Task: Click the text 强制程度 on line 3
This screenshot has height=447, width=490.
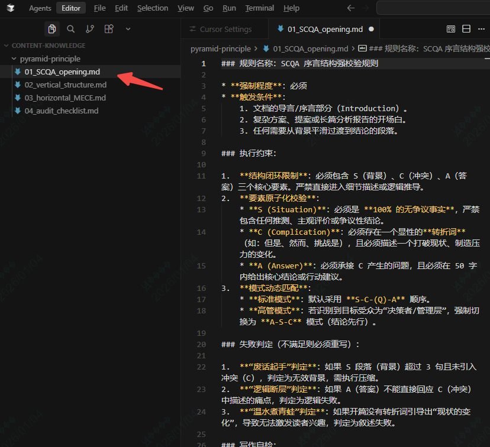Action: 256,86
